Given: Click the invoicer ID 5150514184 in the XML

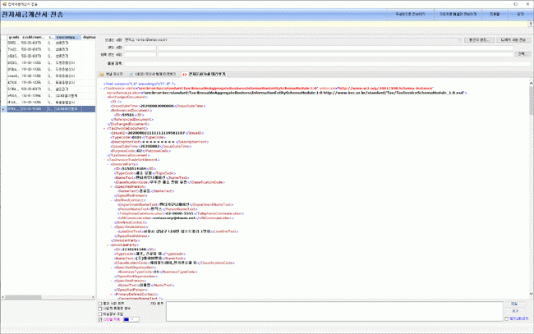Looking at the screenshot, I should pos(134,169).
